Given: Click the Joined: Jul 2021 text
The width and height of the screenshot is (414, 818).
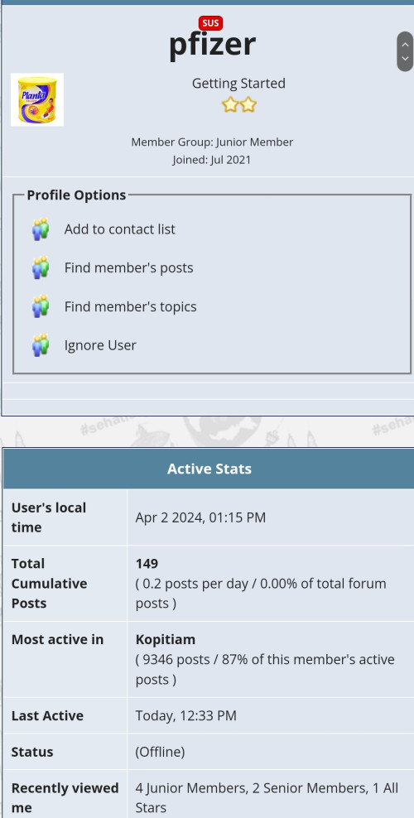Looking at the screenshot, I should 212,160.
